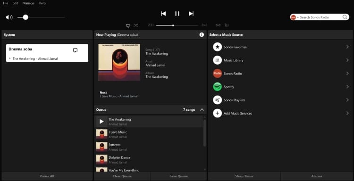Viewport: 354px width, 181px height.
Task: Click the Clear Queue button
Action: point(122,176)
